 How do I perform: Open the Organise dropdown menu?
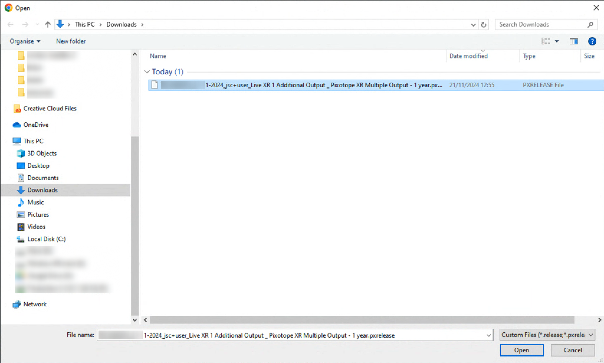(x=25, y=41)
